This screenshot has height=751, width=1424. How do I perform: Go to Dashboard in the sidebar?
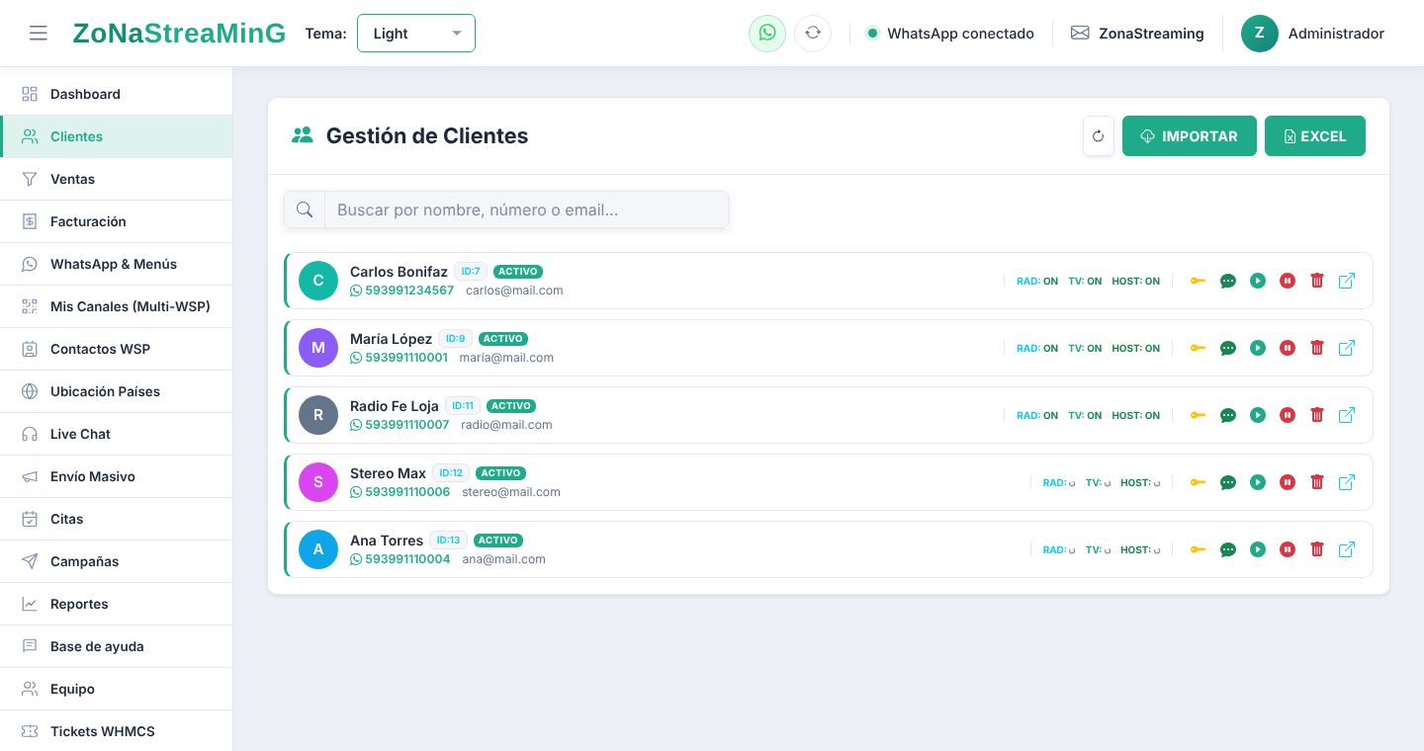pyautogui.click(x=117, y=94)
